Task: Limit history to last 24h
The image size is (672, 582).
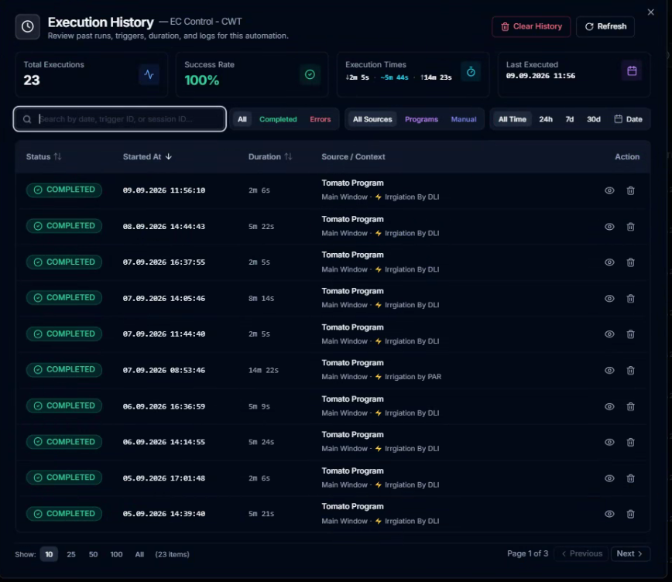Action: (546, 119)
